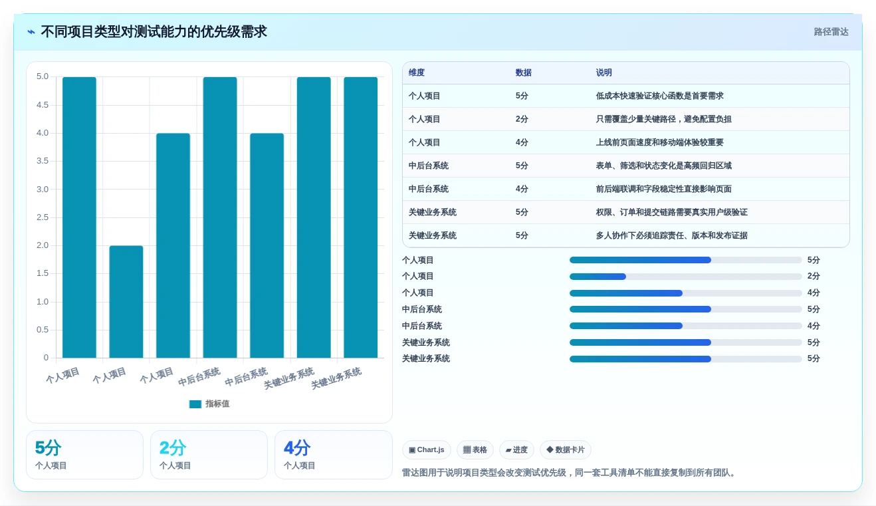Click 中后台系统 in the table row about 表单、筛选
The height and width of the screenshot is (506, 876).
point(429,166)
